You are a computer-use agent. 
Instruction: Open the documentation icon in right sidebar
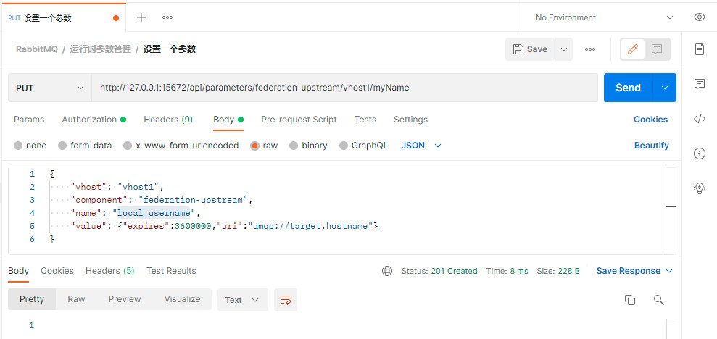699,49
